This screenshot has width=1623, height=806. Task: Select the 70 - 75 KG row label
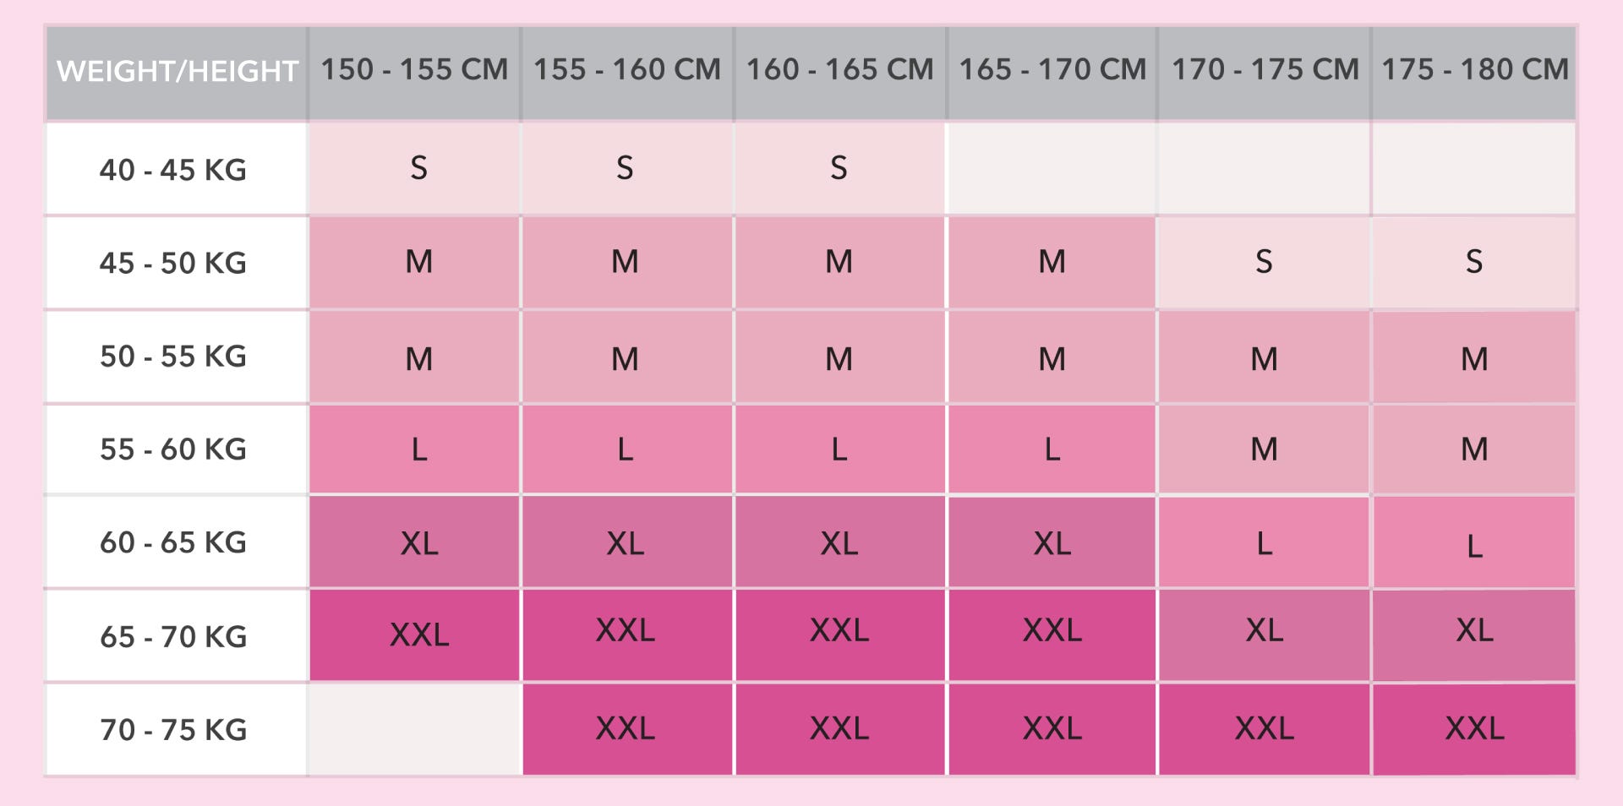(176, 729)
